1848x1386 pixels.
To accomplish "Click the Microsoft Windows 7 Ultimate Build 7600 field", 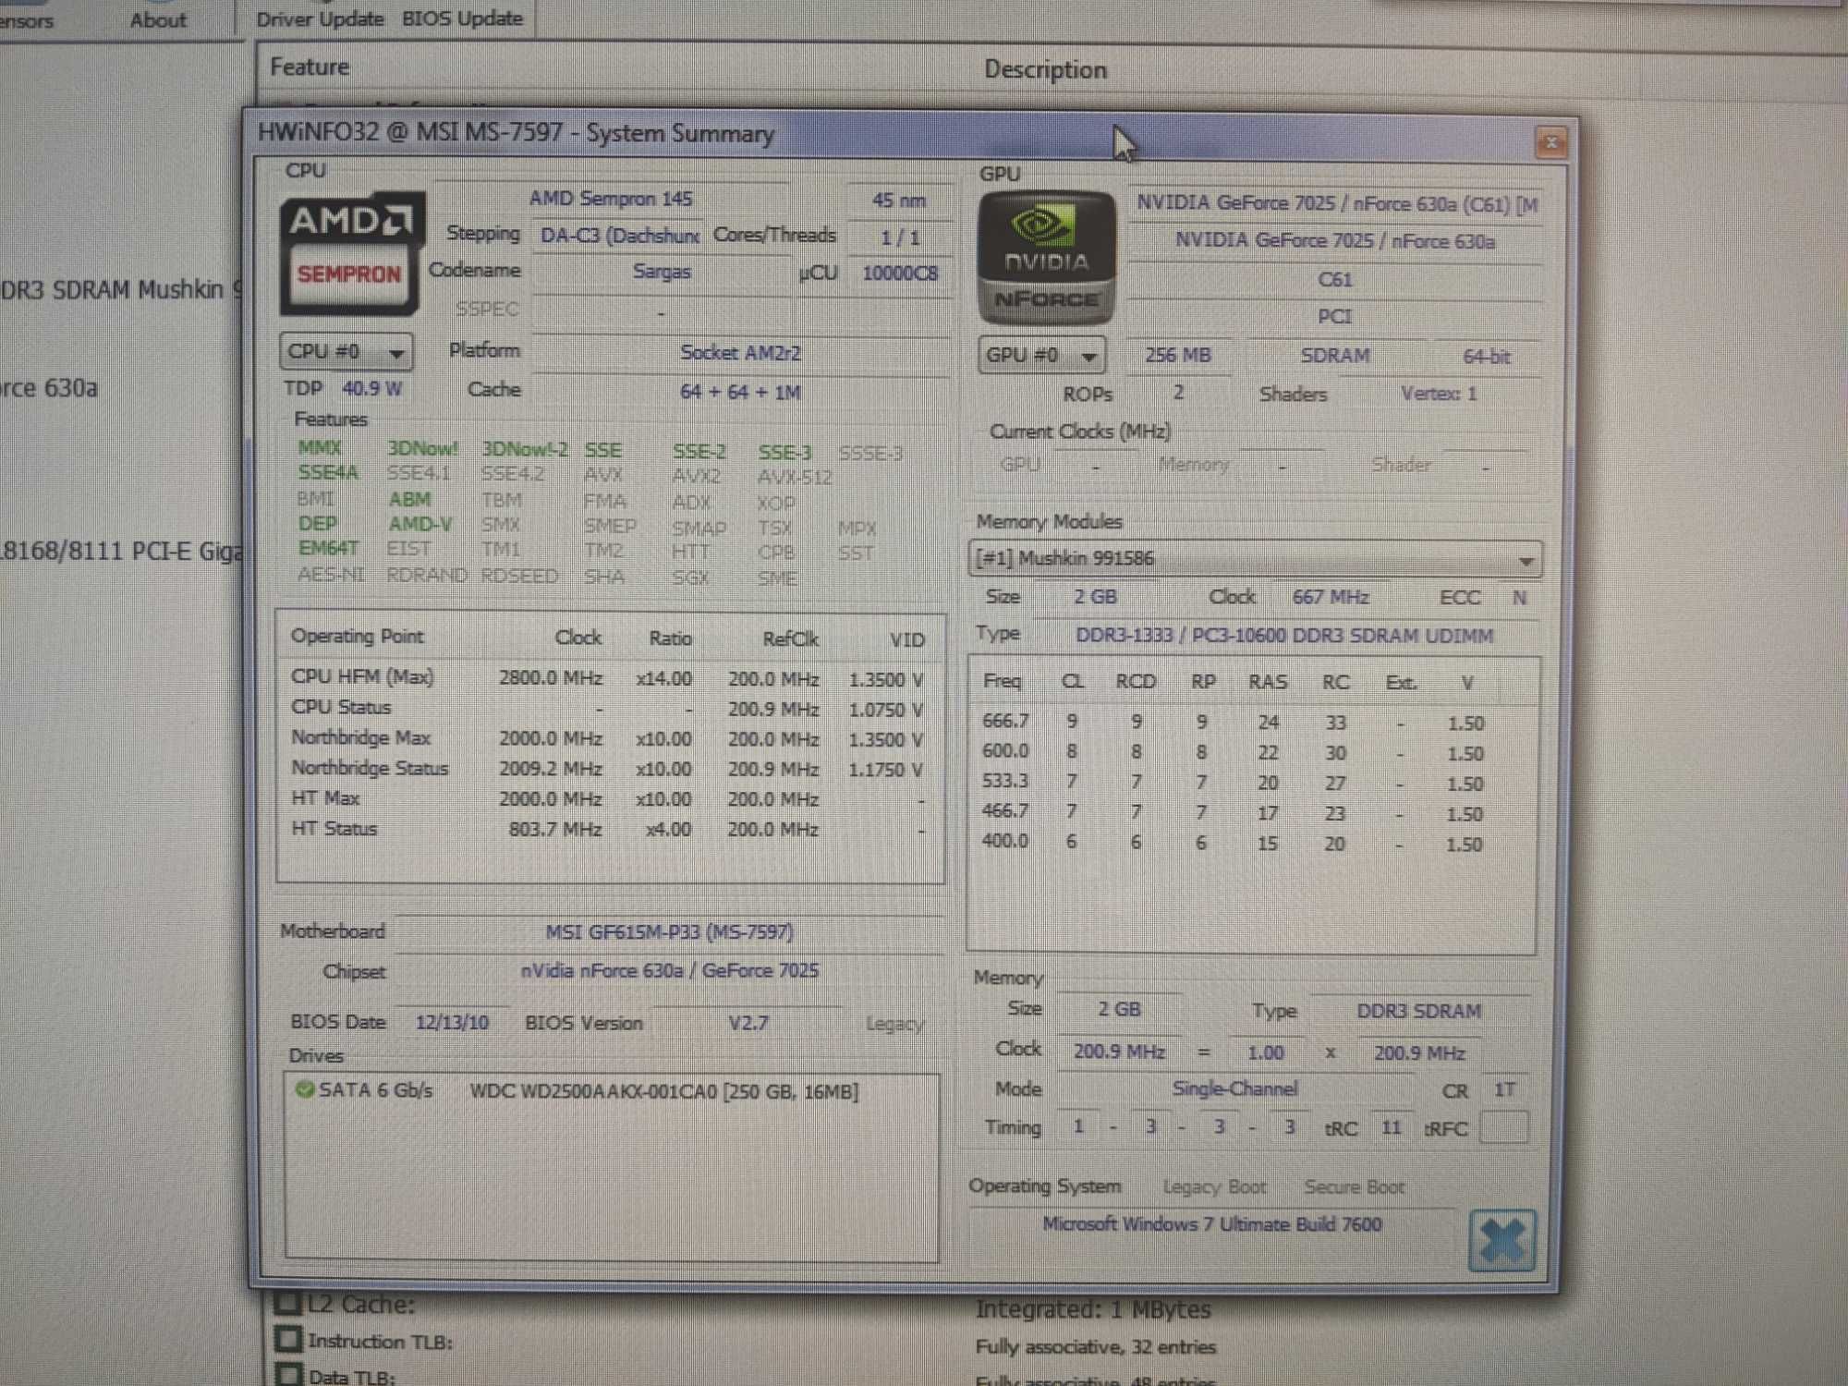I will (x=1211, y=1224).
